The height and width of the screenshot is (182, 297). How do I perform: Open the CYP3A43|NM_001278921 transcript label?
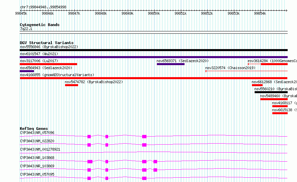coord(40,149)
